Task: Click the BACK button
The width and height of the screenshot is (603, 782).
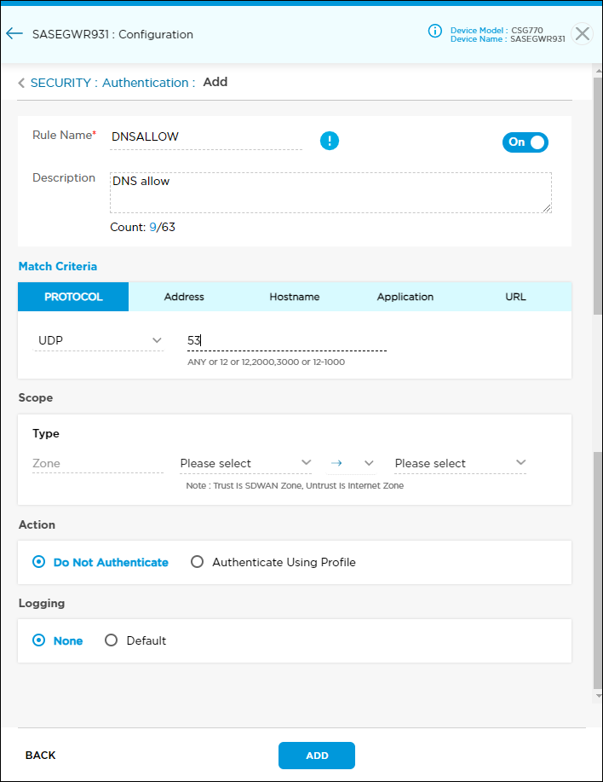Action: click(x=39, y=755)
